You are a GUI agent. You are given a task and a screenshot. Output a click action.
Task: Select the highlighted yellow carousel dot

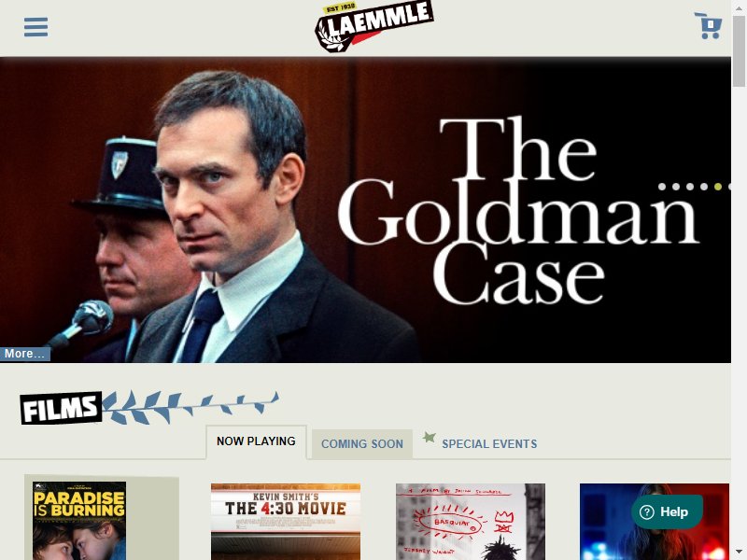pyautogui.click(x=718, y=187)
